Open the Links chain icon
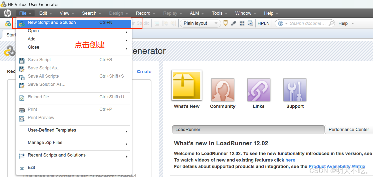Image resolution: width=373 pixels, height=177 pixels. pos(259,90)
